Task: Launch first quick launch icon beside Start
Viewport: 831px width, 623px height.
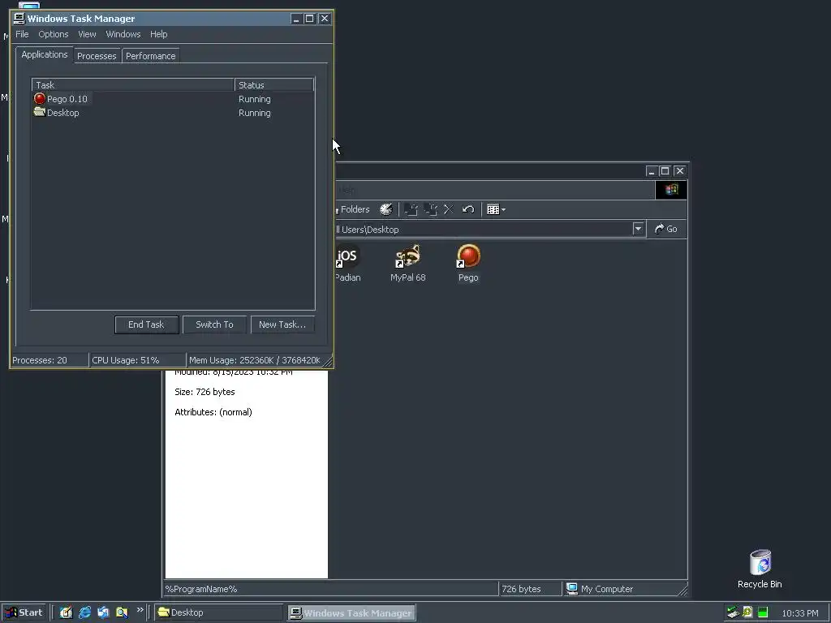Action: pyautogui.click(x=66, y=613)
